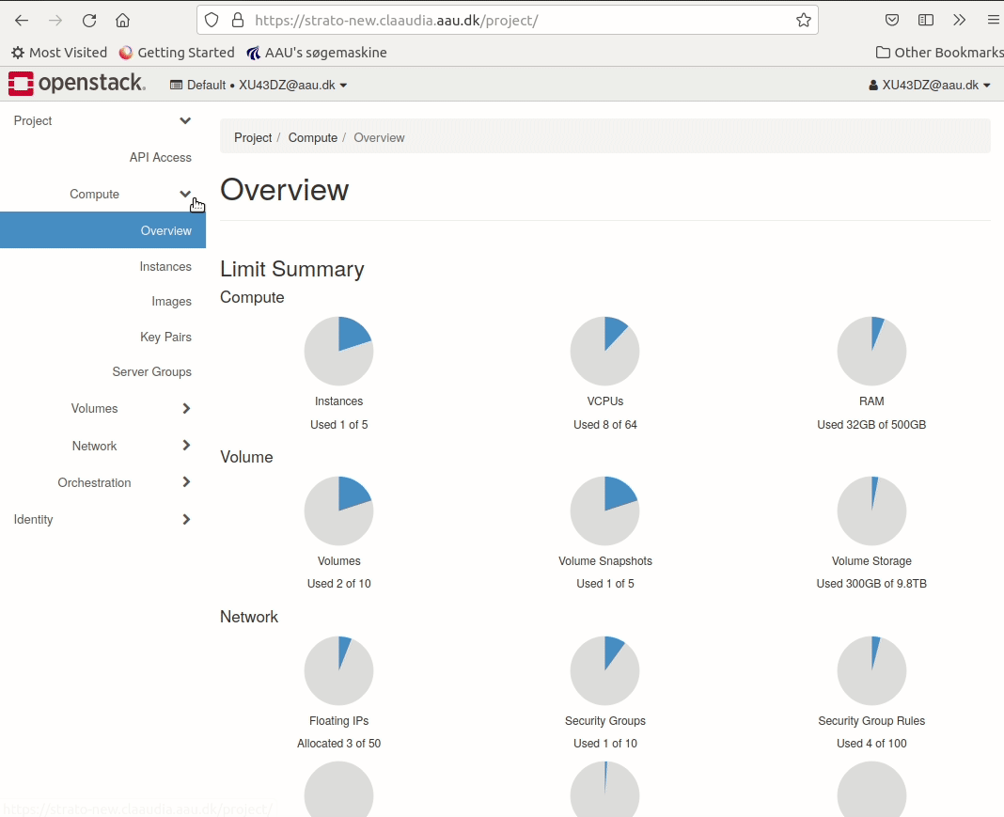Open Key Pairs in the sidebar

point(165,337)
